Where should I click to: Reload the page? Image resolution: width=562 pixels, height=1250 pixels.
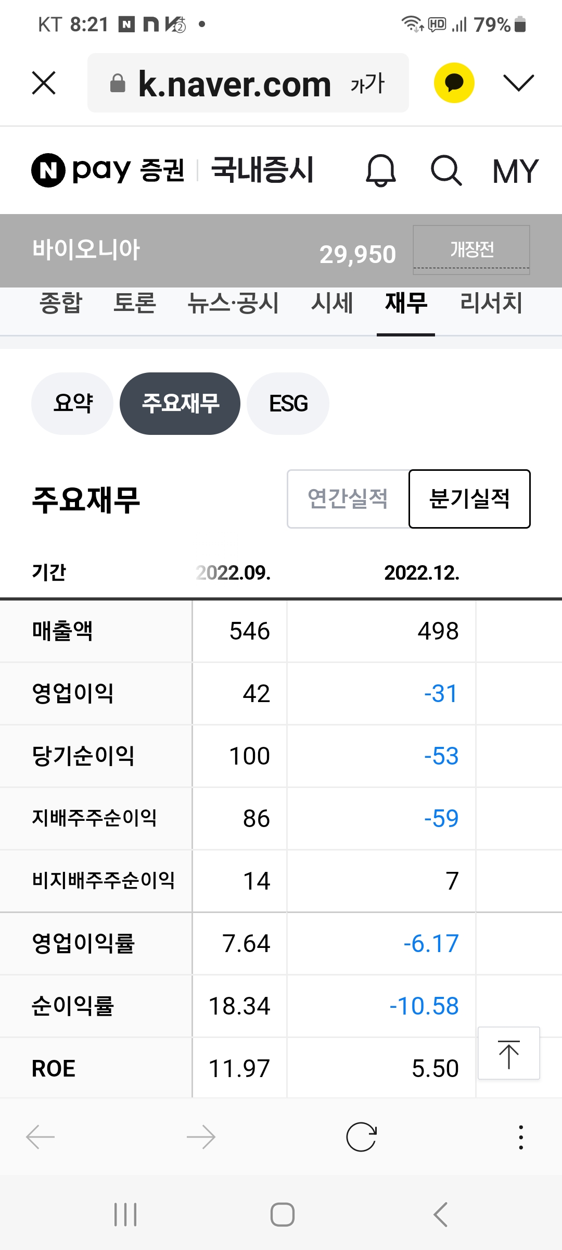[361, 1136]
